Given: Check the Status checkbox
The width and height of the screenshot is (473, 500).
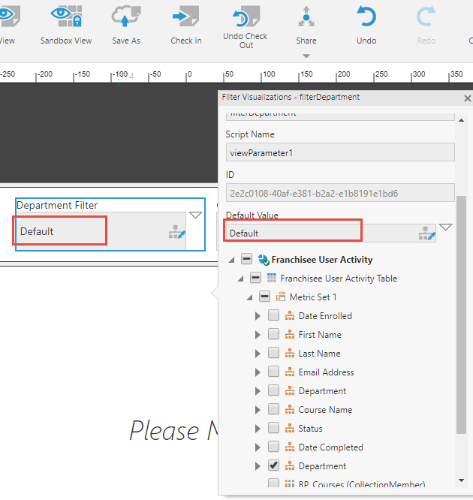Looking at the screenshot, I should click(x=273, y=428).
